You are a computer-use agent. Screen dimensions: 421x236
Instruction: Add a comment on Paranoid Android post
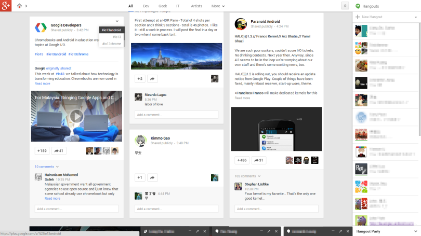tap(277, 209)
